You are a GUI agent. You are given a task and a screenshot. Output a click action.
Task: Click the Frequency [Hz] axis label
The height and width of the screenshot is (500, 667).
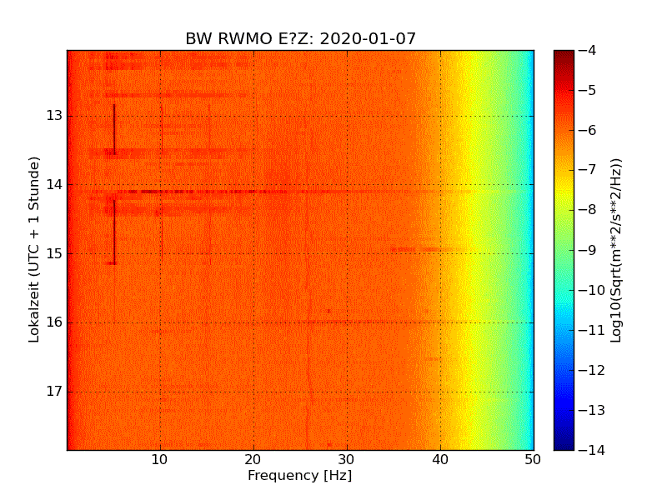[300, 475]
